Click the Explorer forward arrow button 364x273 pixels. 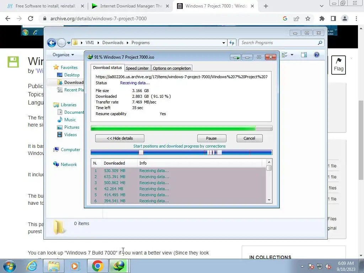[61, 43]
